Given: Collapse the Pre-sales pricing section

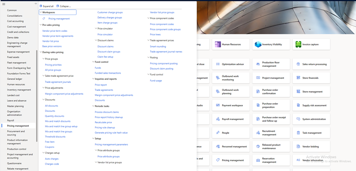Looking at the screenshot, I should (41, 25).
